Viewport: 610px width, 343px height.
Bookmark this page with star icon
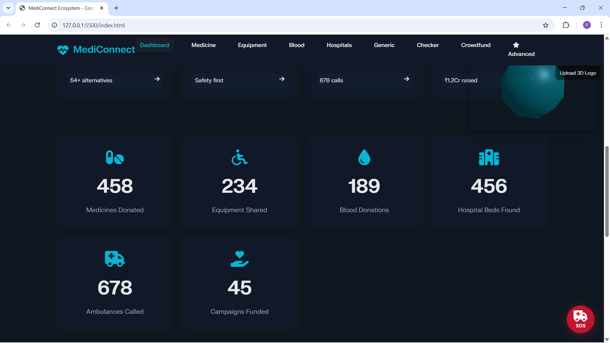[x=546, y=25]
